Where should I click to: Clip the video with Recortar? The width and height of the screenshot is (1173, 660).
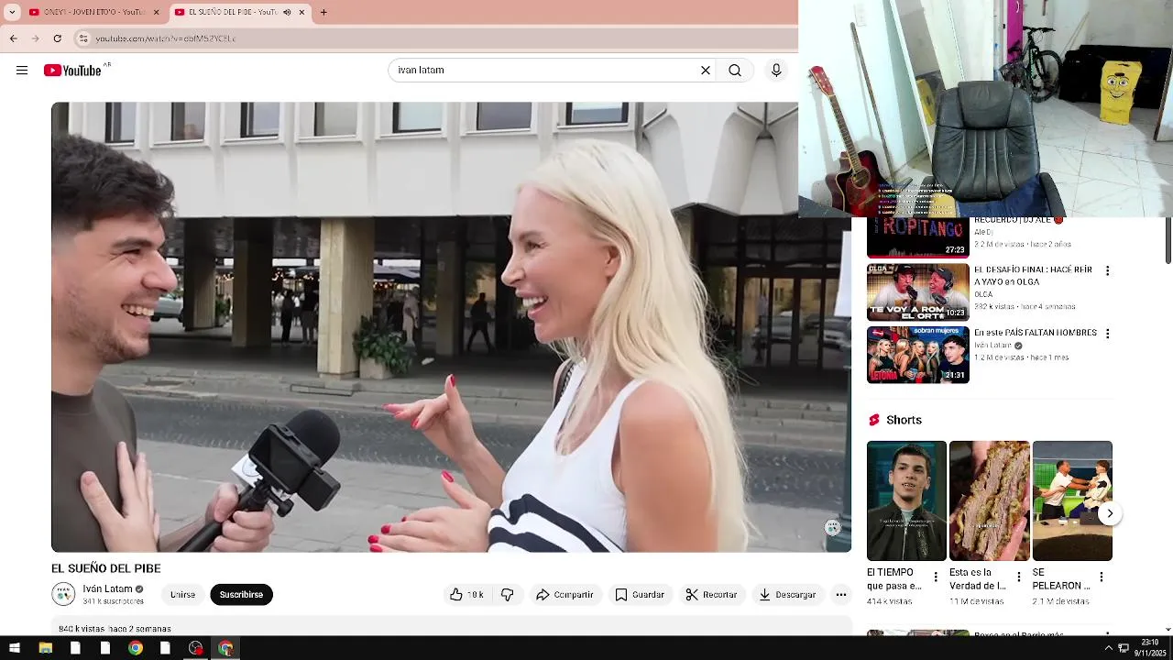point(712,595)
